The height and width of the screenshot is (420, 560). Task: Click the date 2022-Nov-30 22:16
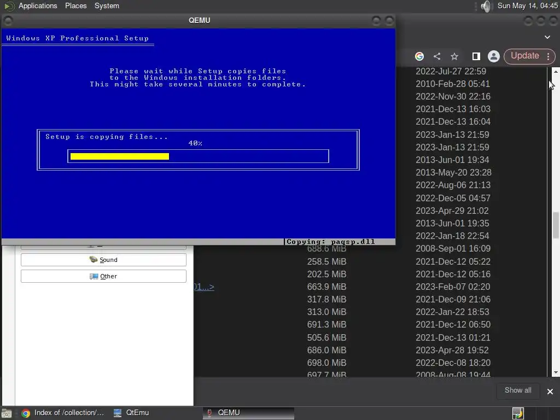pos(453,96)
